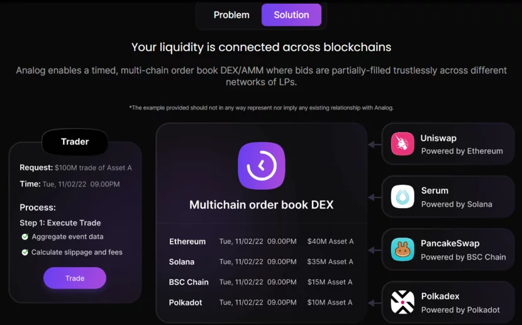Screen dimensions: 522x325
Task: Click the purple Analog clock logo
Action: click(x=262, y=166)
